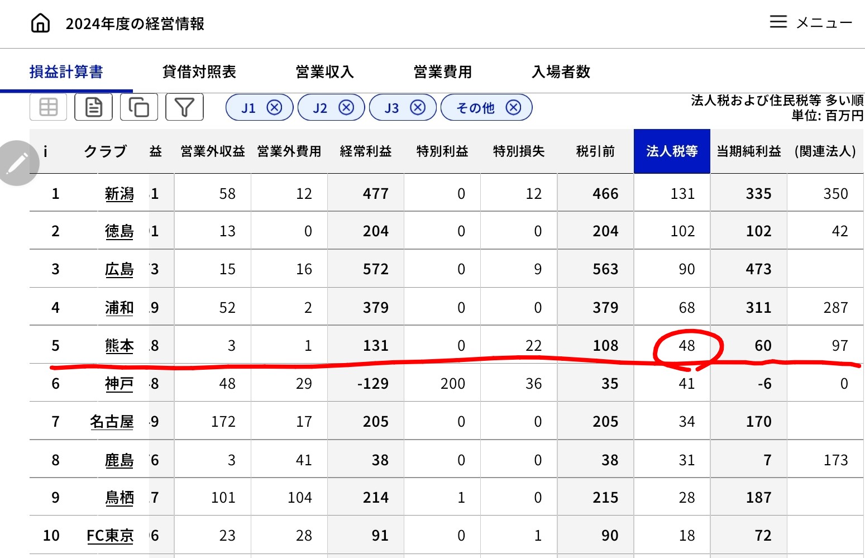Sort by 当期純利益 column header

(x=748, y=151)
